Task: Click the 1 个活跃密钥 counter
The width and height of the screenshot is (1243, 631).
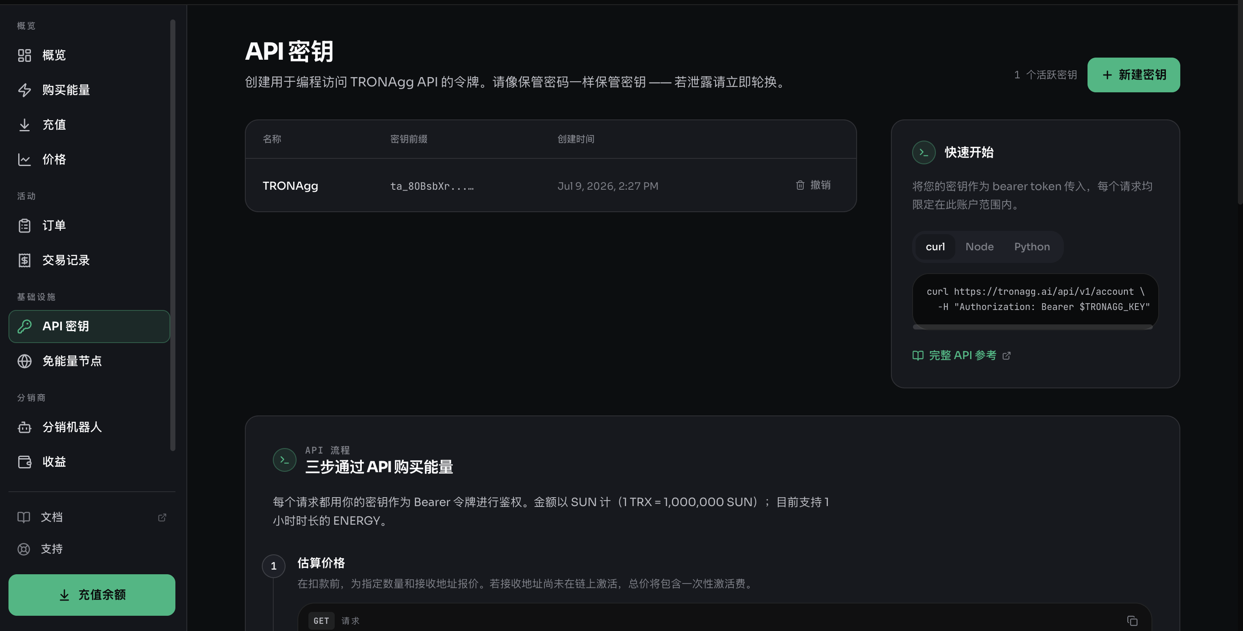Action: pyautogui.click(x=1045, y=75)
